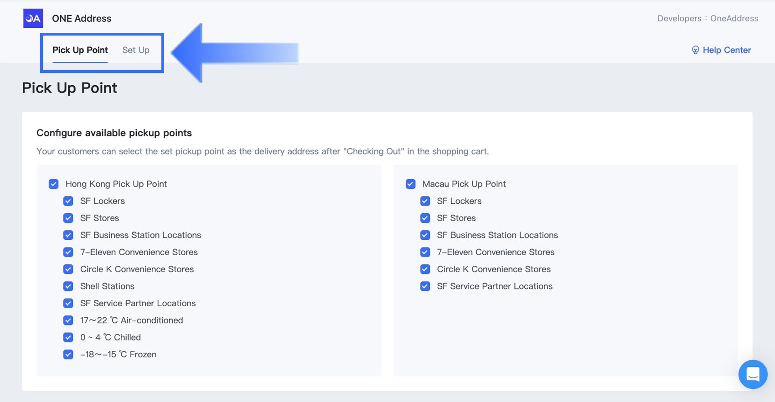
Task: Open the chat support bubble icon
Action: 753,374
